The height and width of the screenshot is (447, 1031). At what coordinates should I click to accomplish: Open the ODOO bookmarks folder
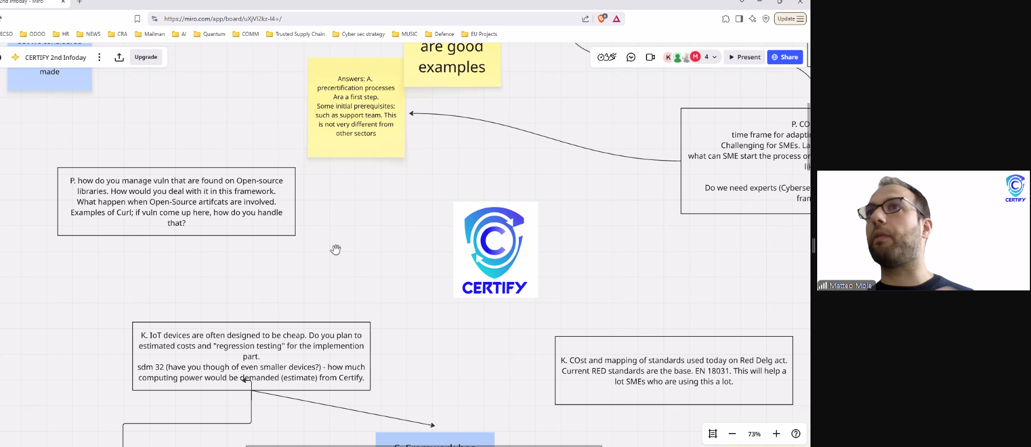tap(32, 34)
